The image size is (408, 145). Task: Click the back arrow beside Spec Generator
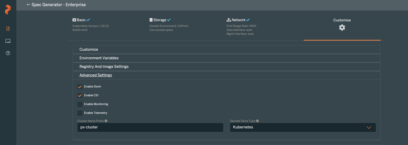(x=29, y=5)
